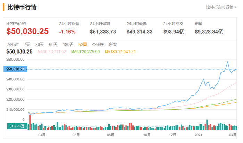Click the 2021 marker on the time axis

(x=198, y=134)
